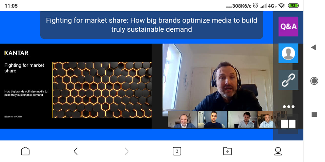Open the chain link resources icon
Viewport: 325px width, 162px height.
coord(288,80)
